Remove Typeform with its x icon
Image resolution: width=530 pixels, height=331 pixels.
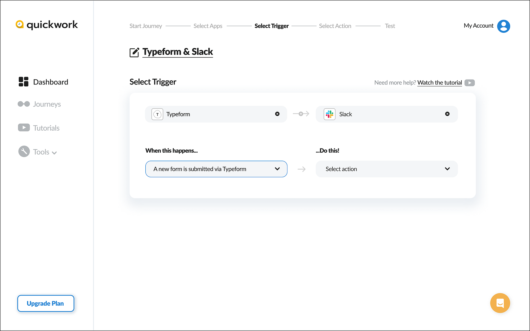[x=277, y=114]
